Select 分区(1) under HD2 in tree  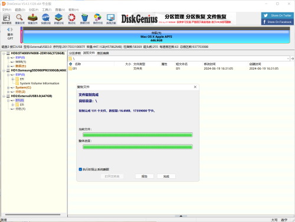click(21, 109)
